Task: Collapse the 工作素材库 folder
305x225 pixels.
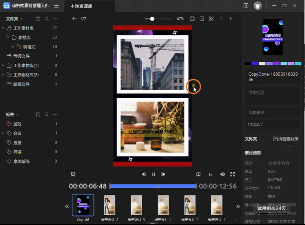Action: [3, 28]
